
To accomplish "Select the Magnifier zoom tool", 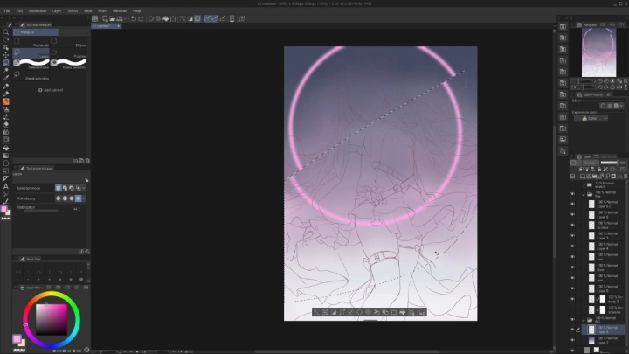I will (x=6, y=32).
